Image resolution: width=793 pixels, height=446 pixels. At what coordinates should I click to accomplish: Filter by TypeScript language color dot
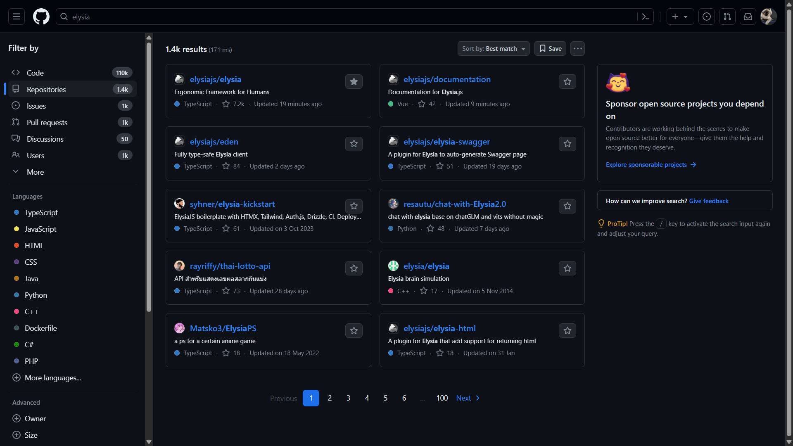pos(17,213)
